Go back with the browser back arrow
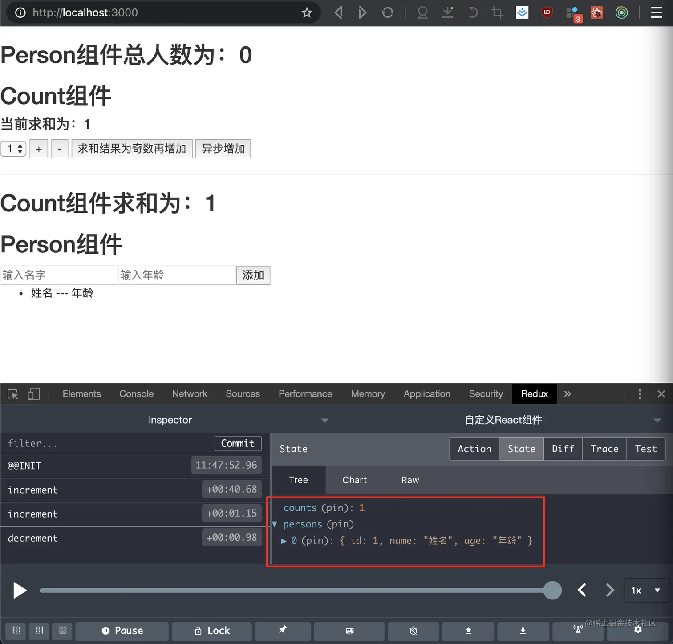Screen dimensions: 673x644 [339, 12]
